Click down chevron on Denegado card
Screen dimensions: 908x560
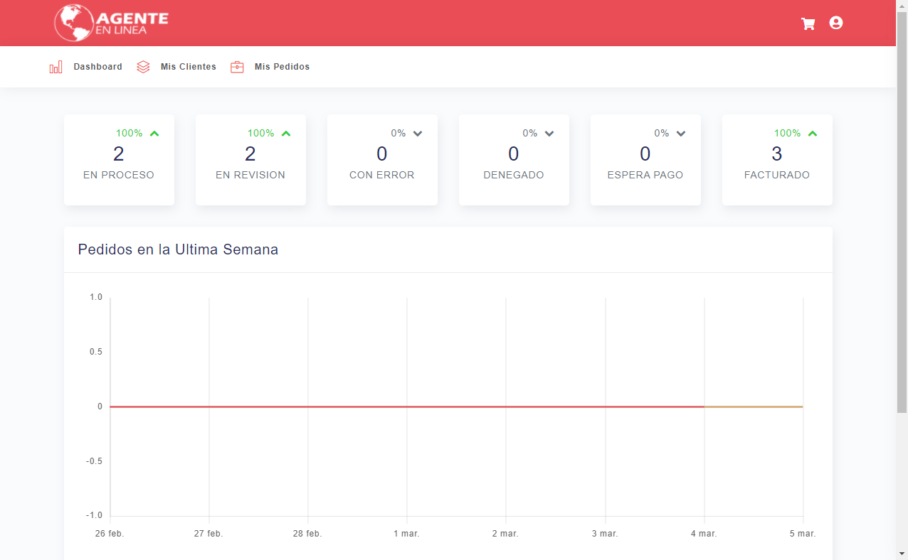pos(549,134)
